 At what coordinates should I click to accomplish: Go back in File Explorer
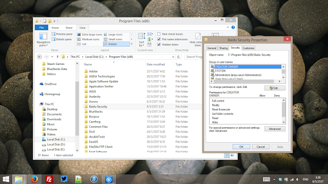click(x=39, y=57)
